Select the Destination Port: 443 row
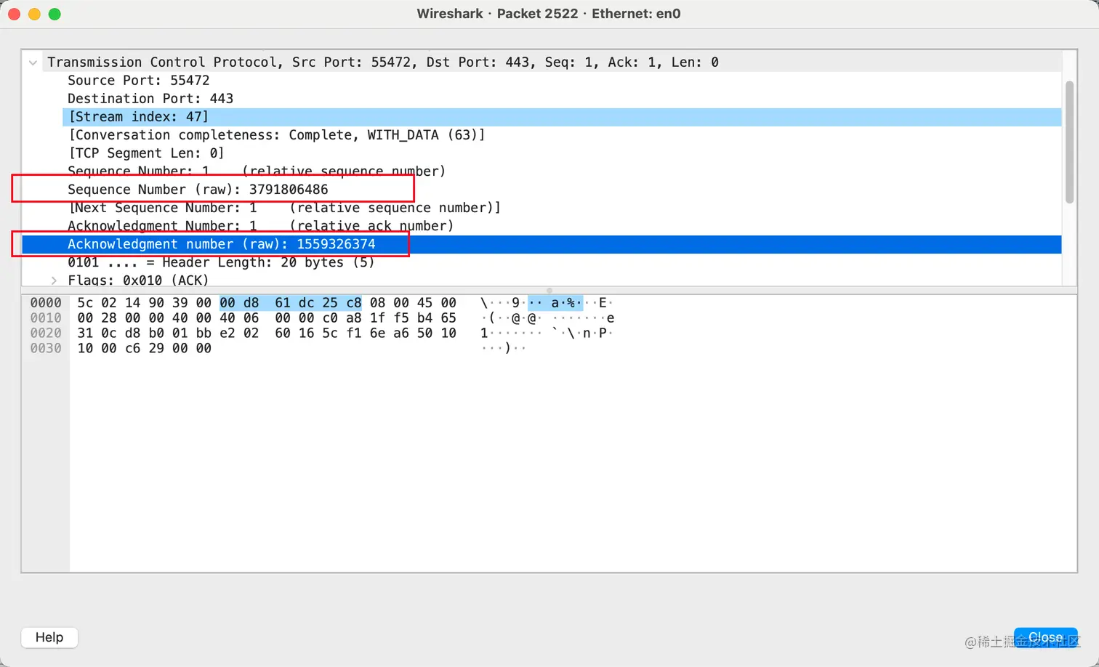 562,99
